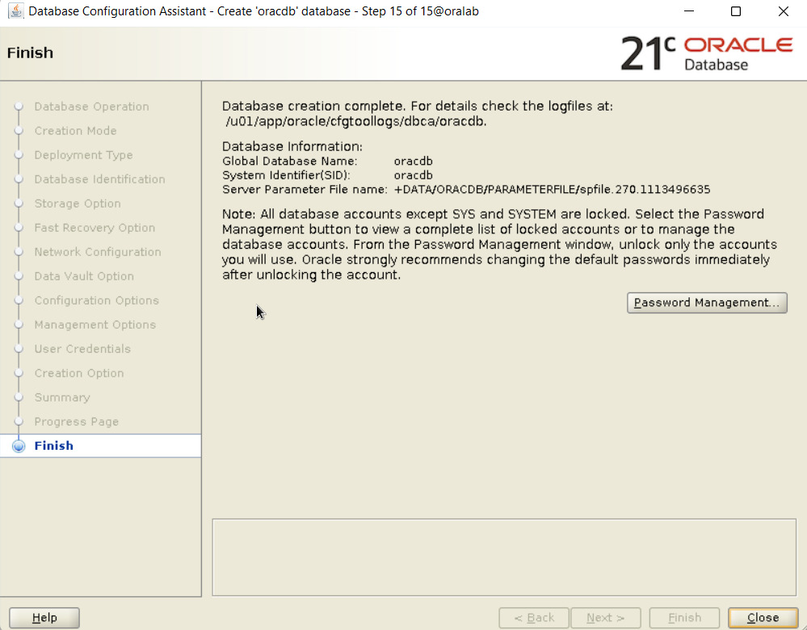The width and height of the screenshot is (807, 630).
Task: Click the empty message text area
Action: pos(503,557)
